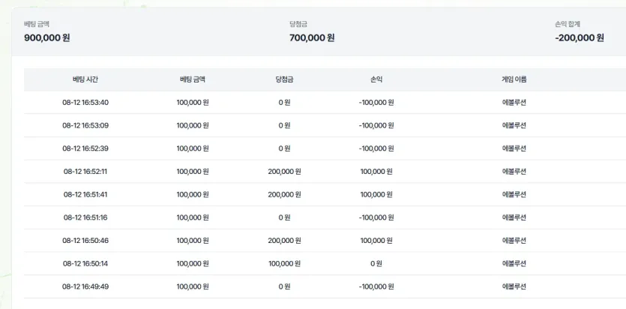Click the 당첨금 table column header

[x=284, y=79]
